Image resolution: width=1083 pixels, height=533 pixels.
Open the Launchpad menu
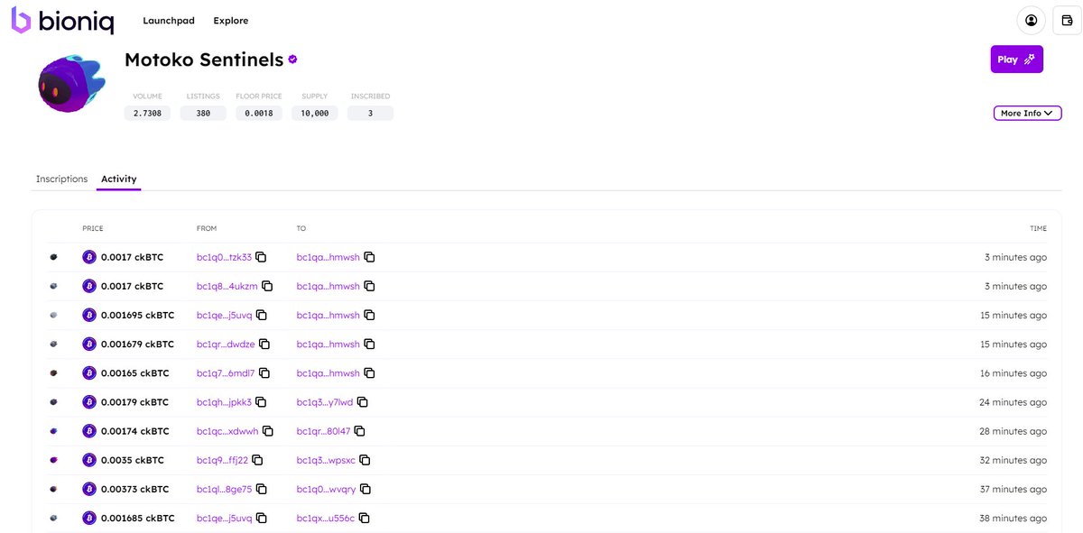tap(169, 21)
